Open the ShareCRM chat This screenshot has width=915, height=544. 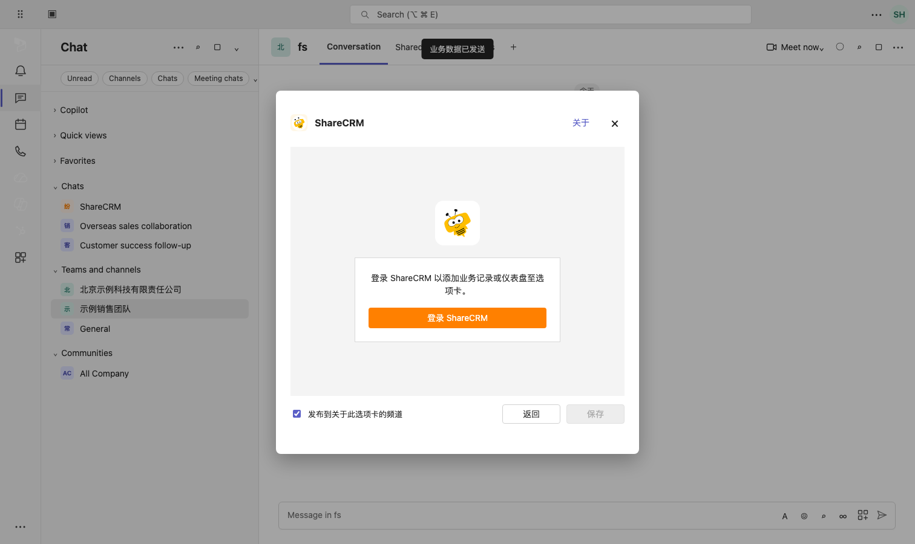tap(149, 207)
